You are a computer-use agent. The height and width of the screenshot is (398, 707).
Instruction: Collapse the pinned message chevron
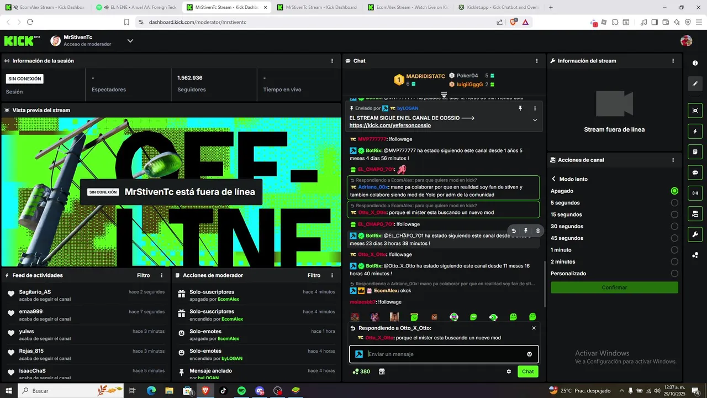pyautogui.click(x=535, y=120)
